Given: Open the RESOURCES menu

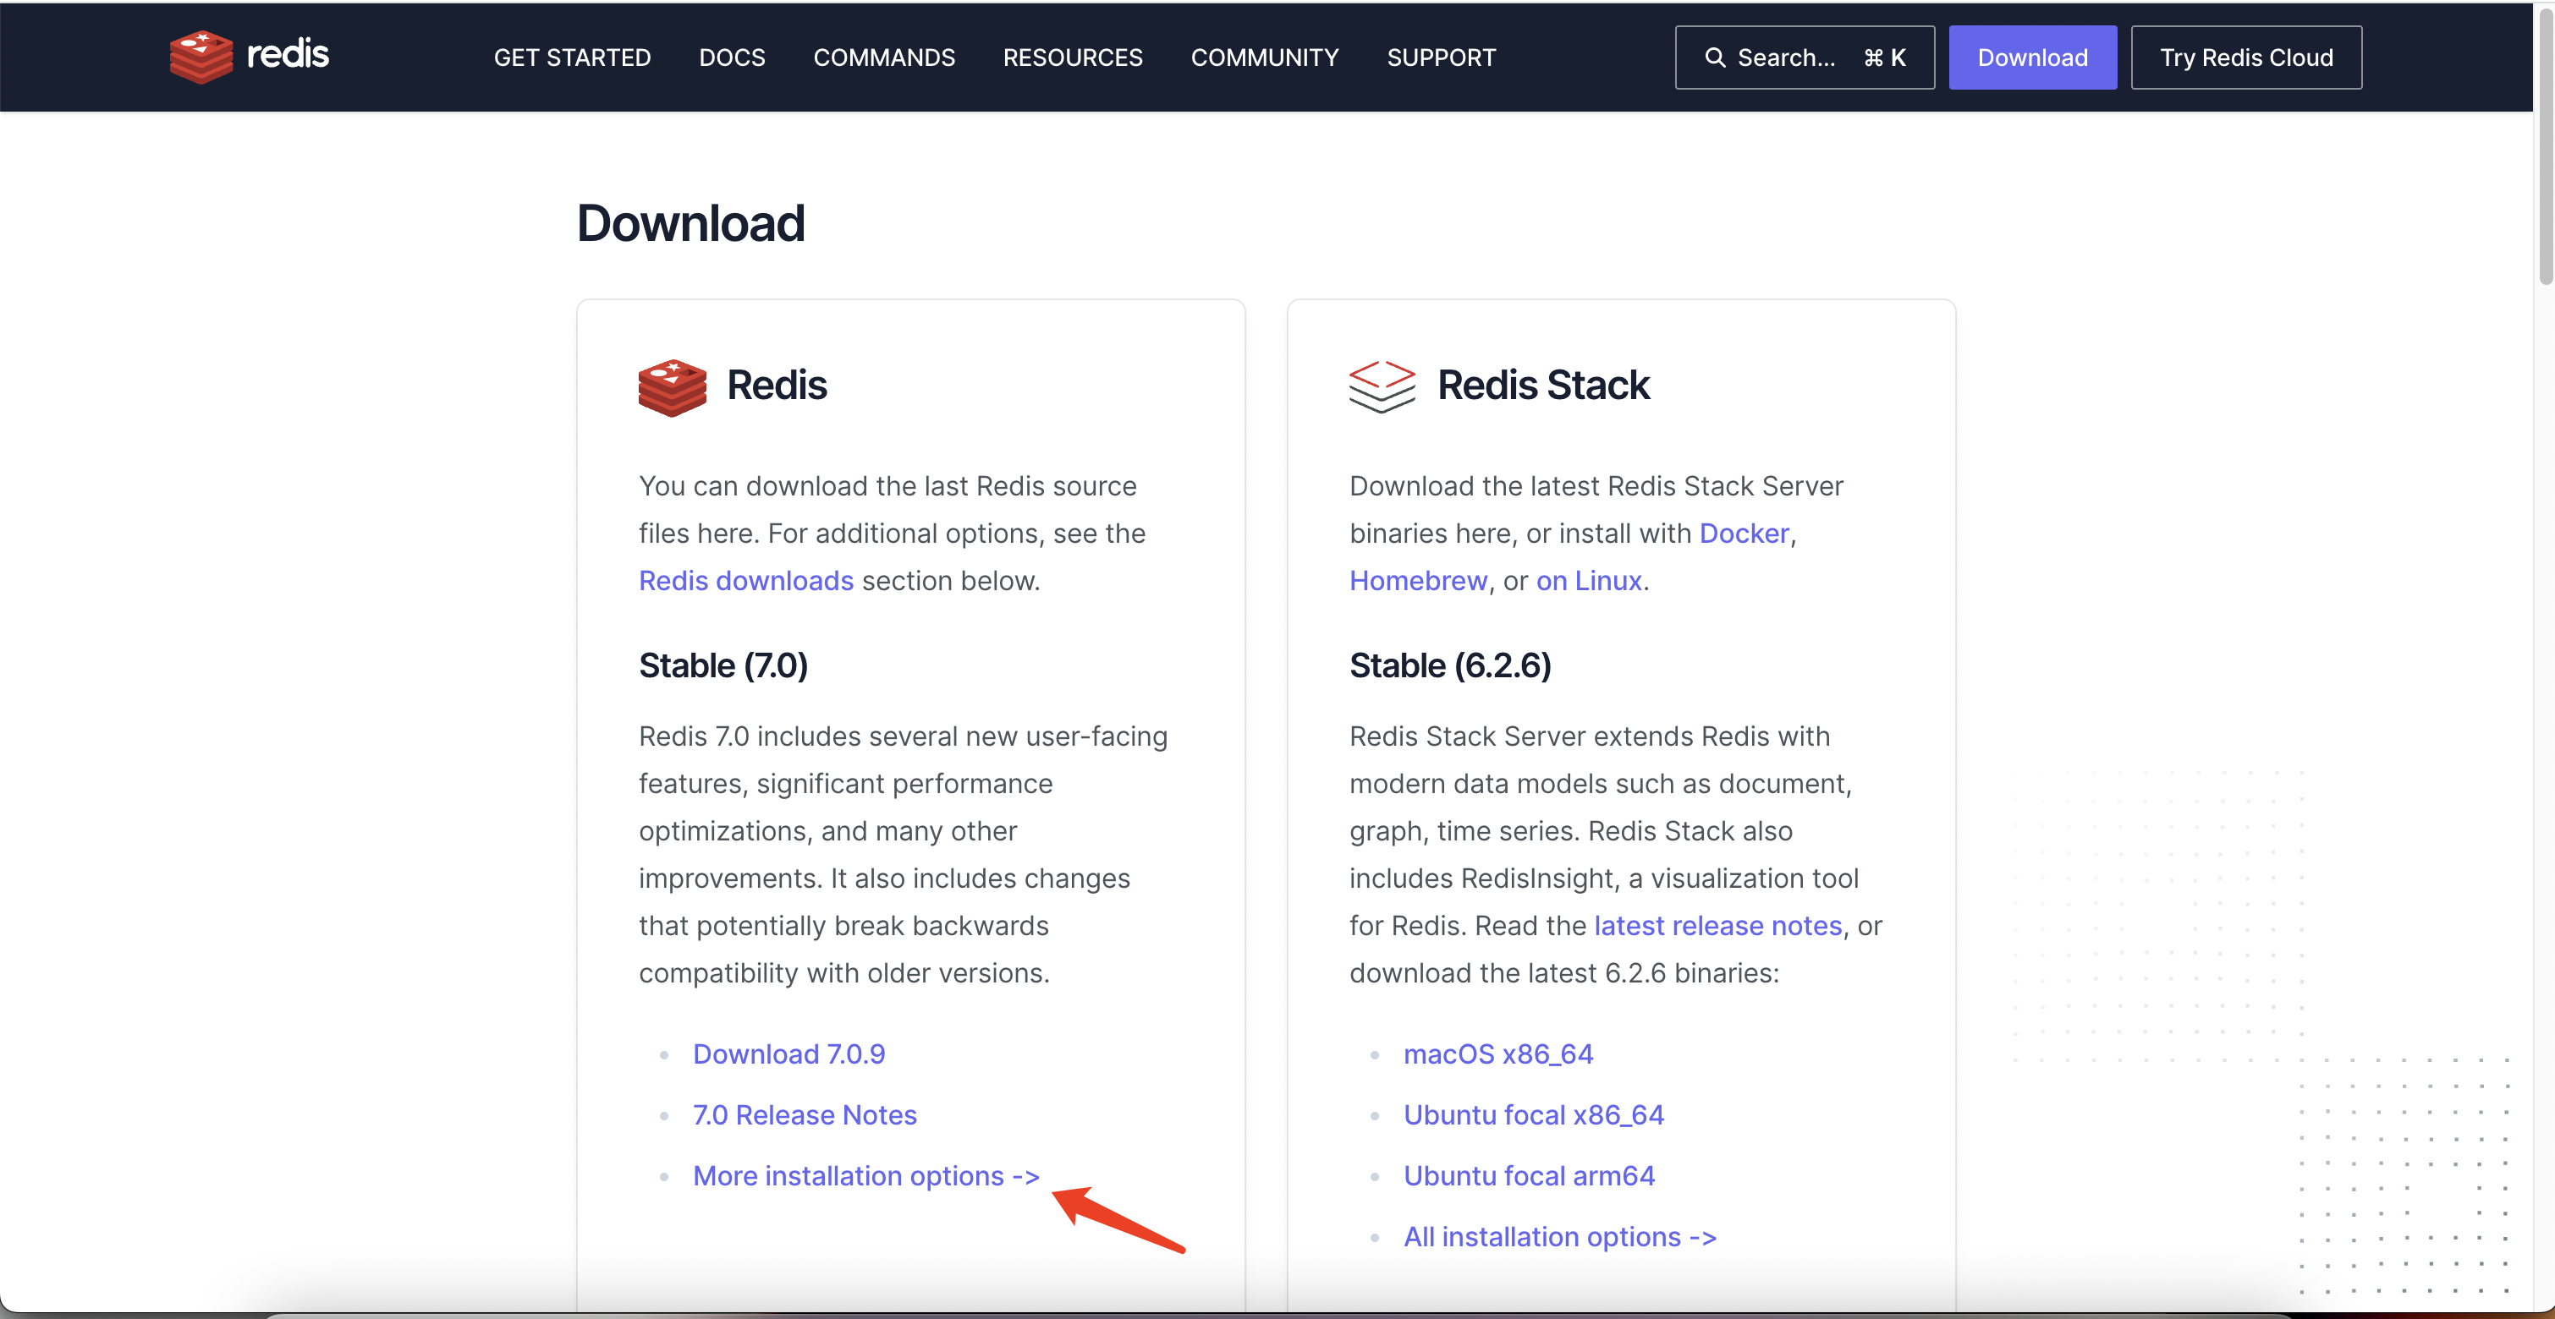Looking at the screenshot, I should pyautogui.click(x=1072, y=57).
